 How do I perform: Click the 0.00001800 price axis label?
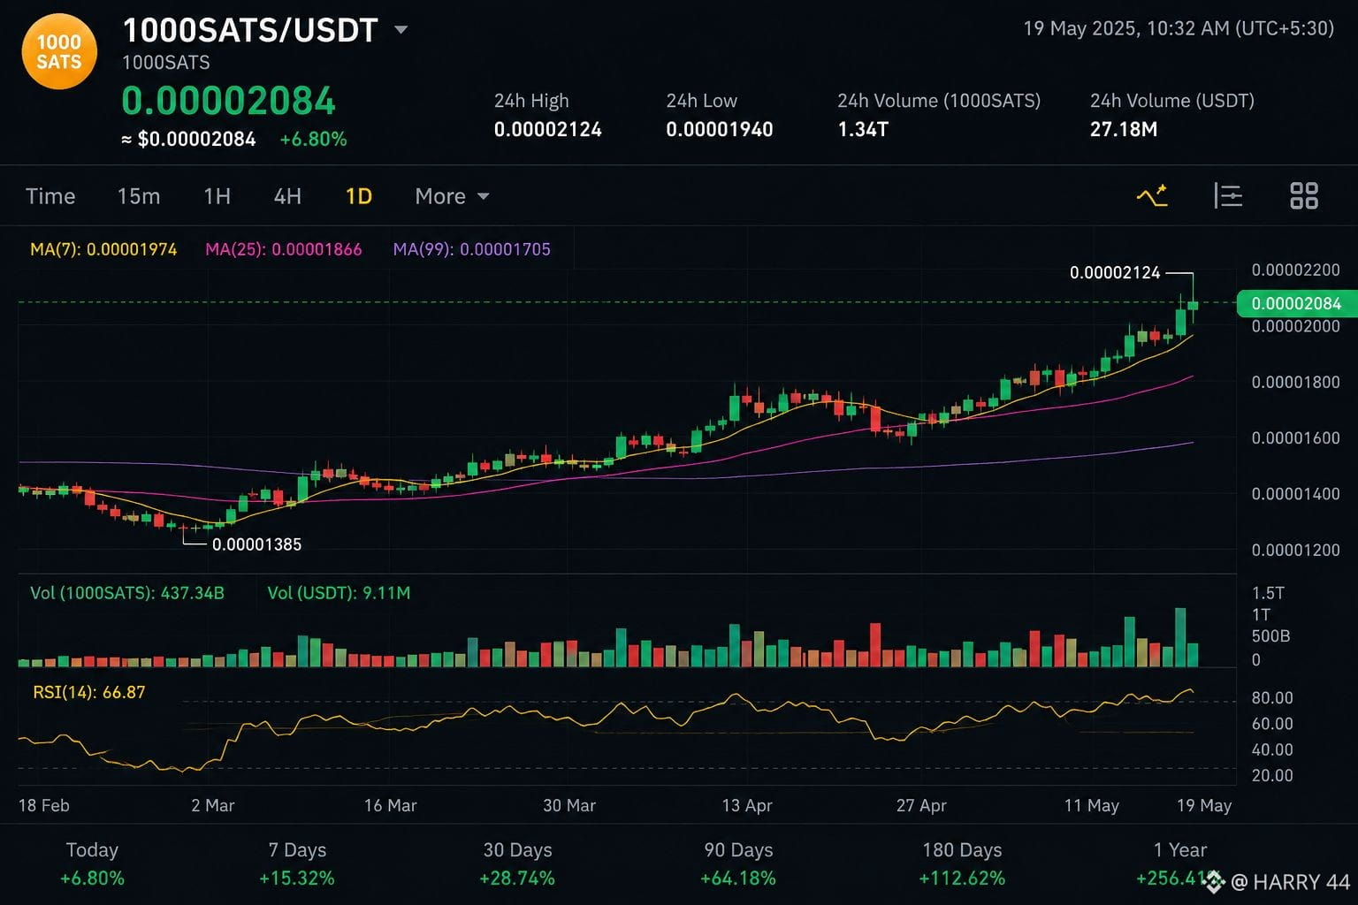tap(1296, 382)
